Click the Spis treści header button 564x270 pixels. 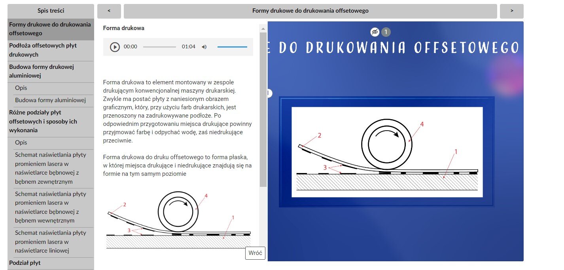[x=51, y=11]
